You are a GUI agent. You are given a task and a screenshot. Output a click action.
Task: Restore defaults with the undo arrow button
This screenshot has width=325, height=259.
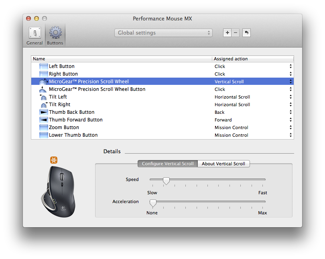(246, 33)
